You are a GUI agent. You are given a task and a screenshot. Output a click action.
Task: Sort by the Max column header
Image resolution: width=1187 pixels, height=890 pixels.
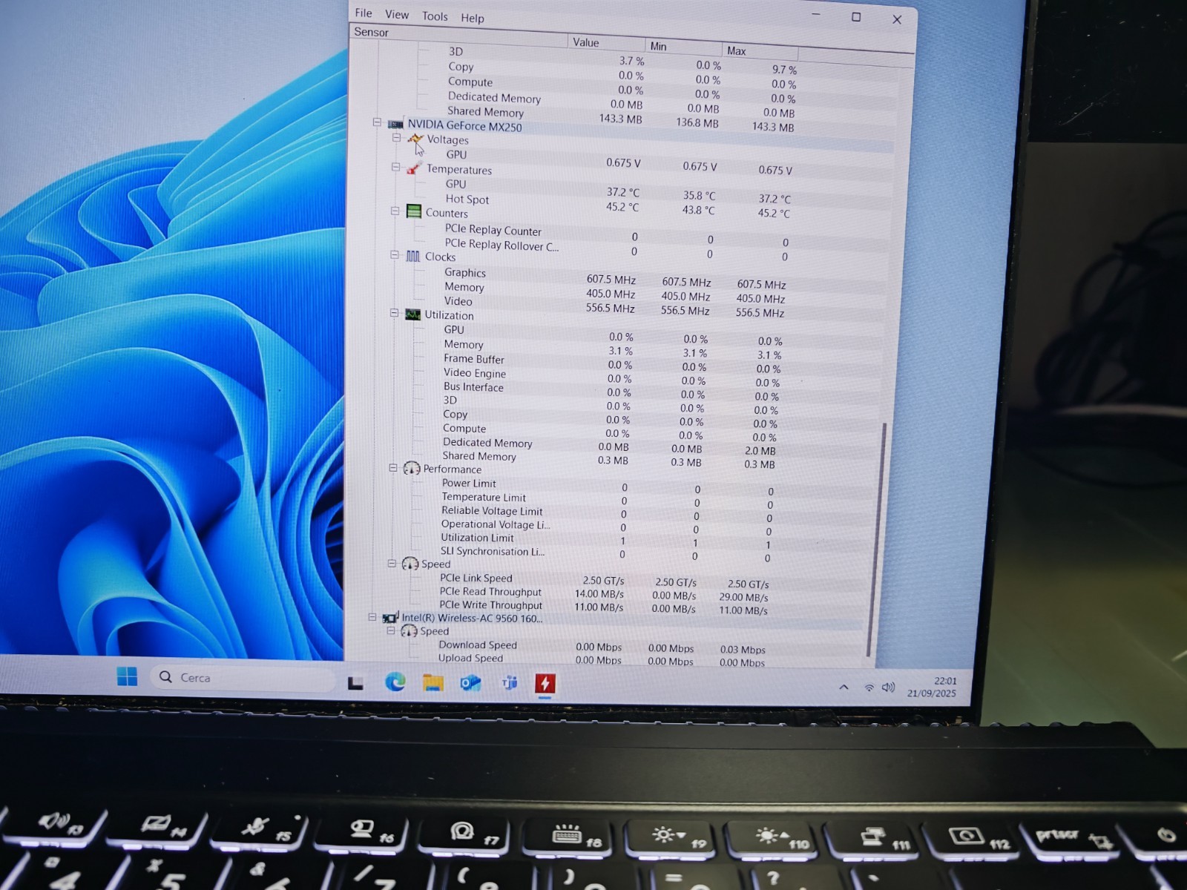coord(761,52)
